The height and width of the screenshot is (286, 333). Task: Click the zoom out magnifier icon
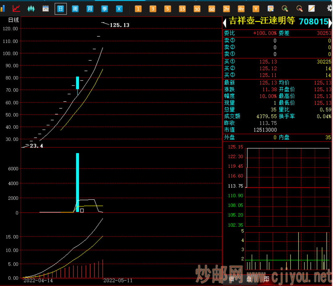[299, 9]
